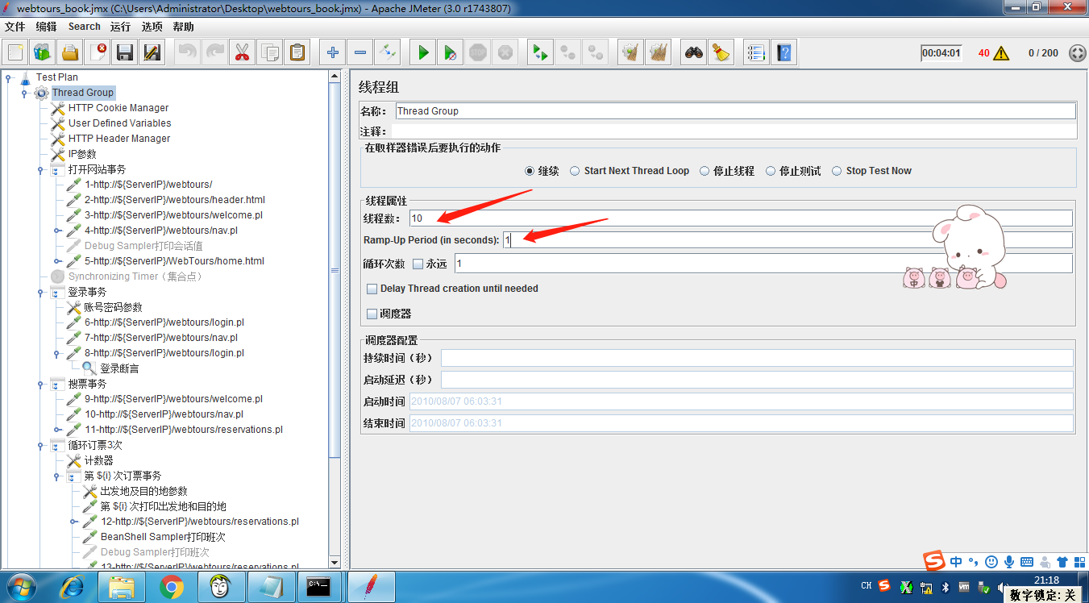Click the thread status circle icon
The image size is (1089, 603).
pos(1077,53)
